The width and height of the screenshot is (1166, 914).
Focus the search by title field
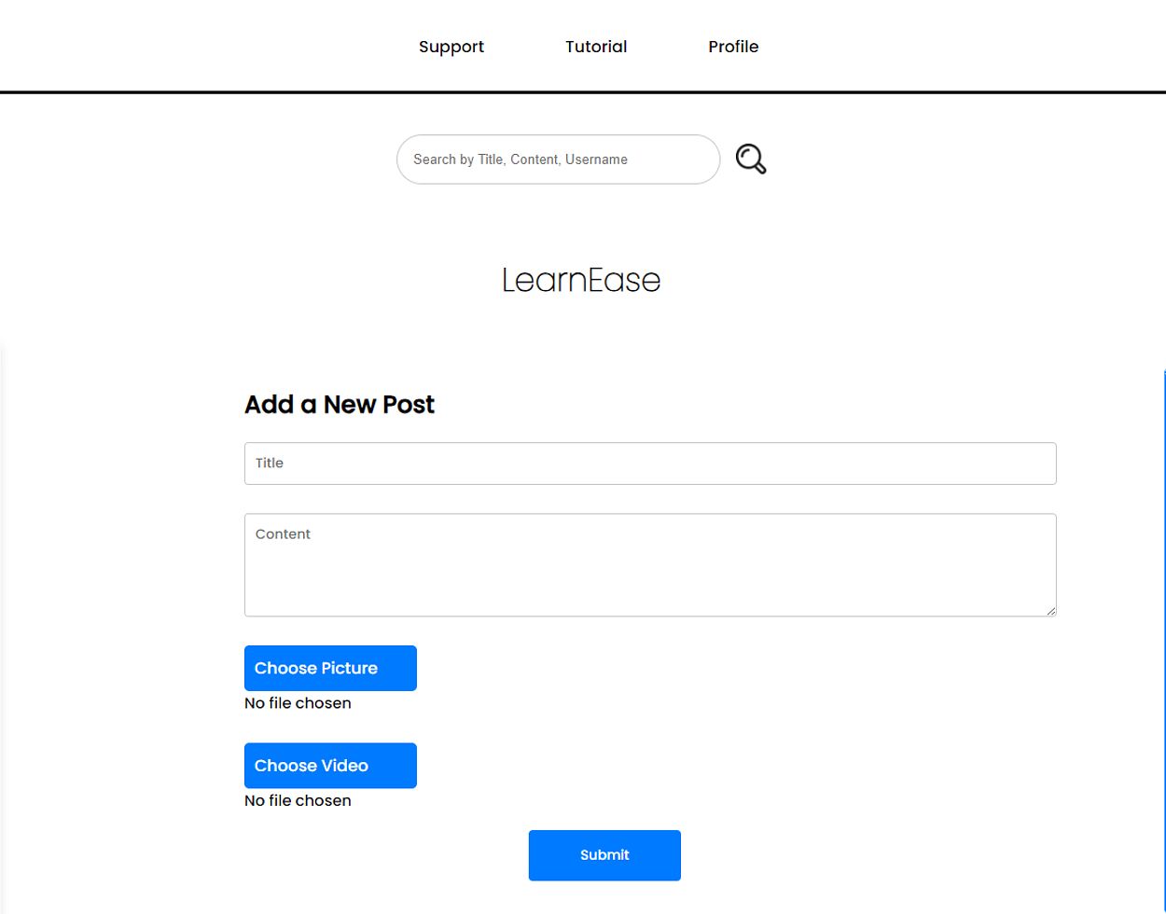[558, 159]
